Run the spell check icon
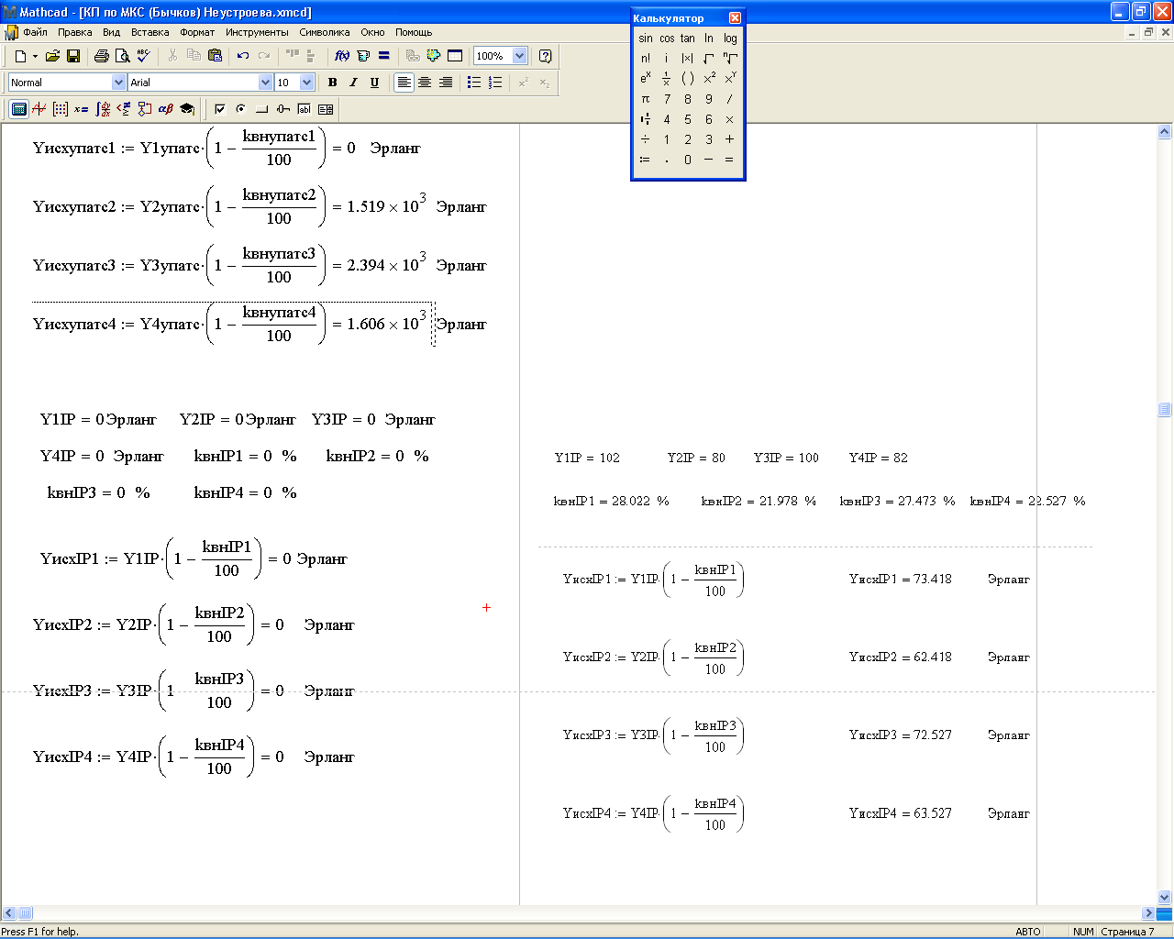The height and width of the screenshot is (939, 1174). point(144,56)
